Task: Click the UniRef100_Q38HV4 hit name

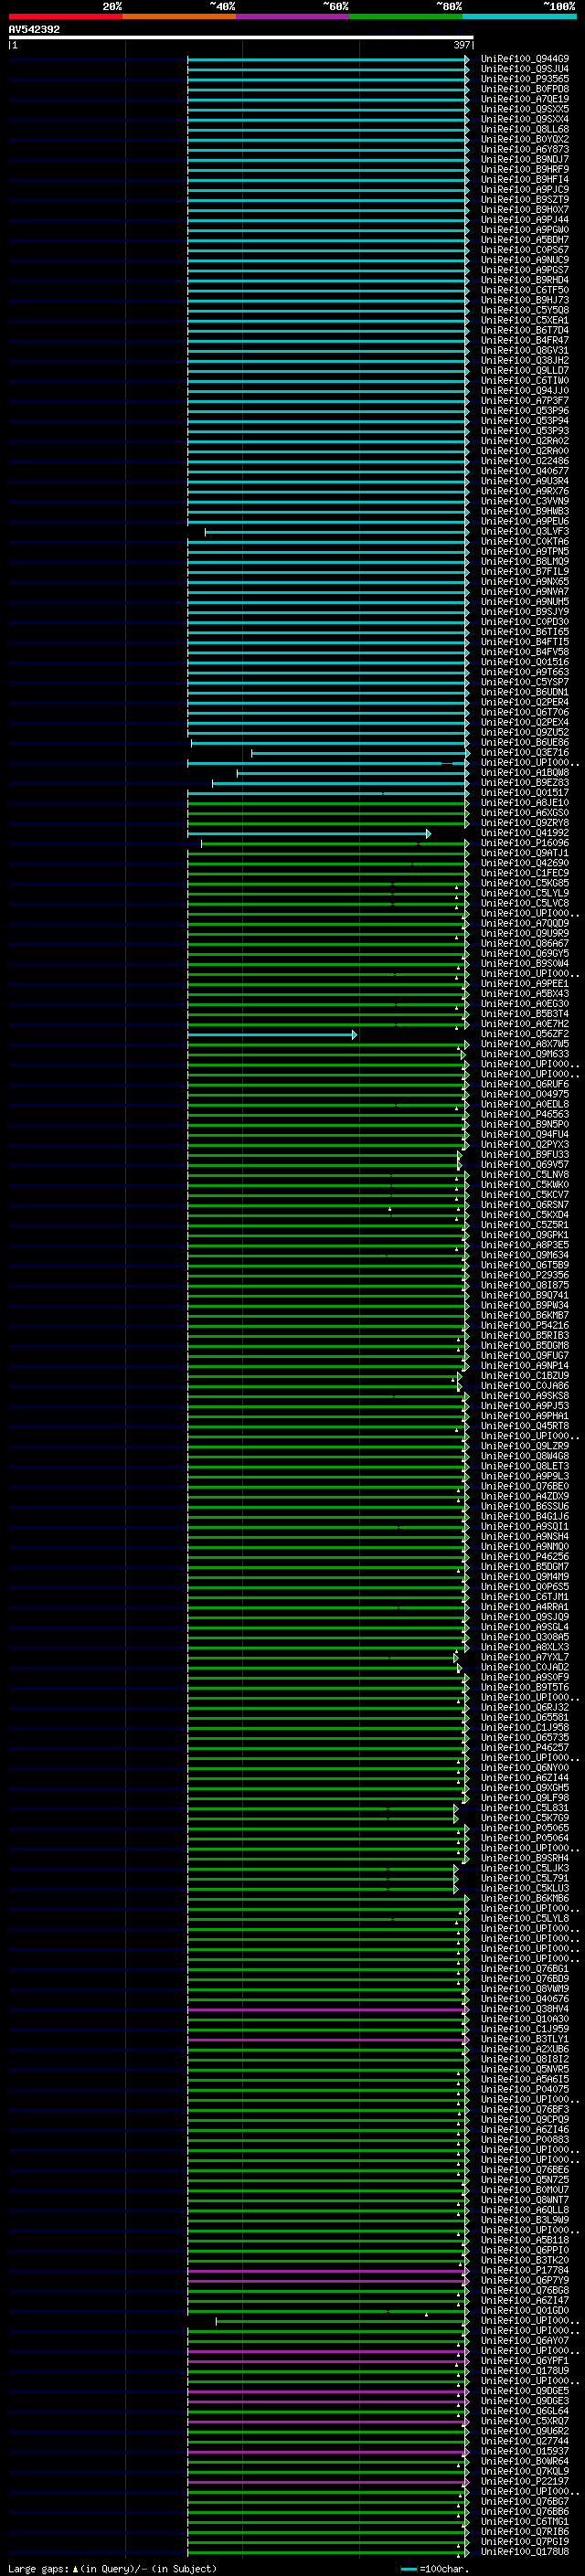Action: (525, 2009)
